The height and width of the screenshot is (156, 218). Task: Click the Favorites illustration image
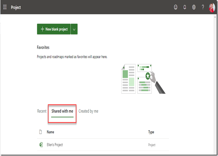click(143, 79)
